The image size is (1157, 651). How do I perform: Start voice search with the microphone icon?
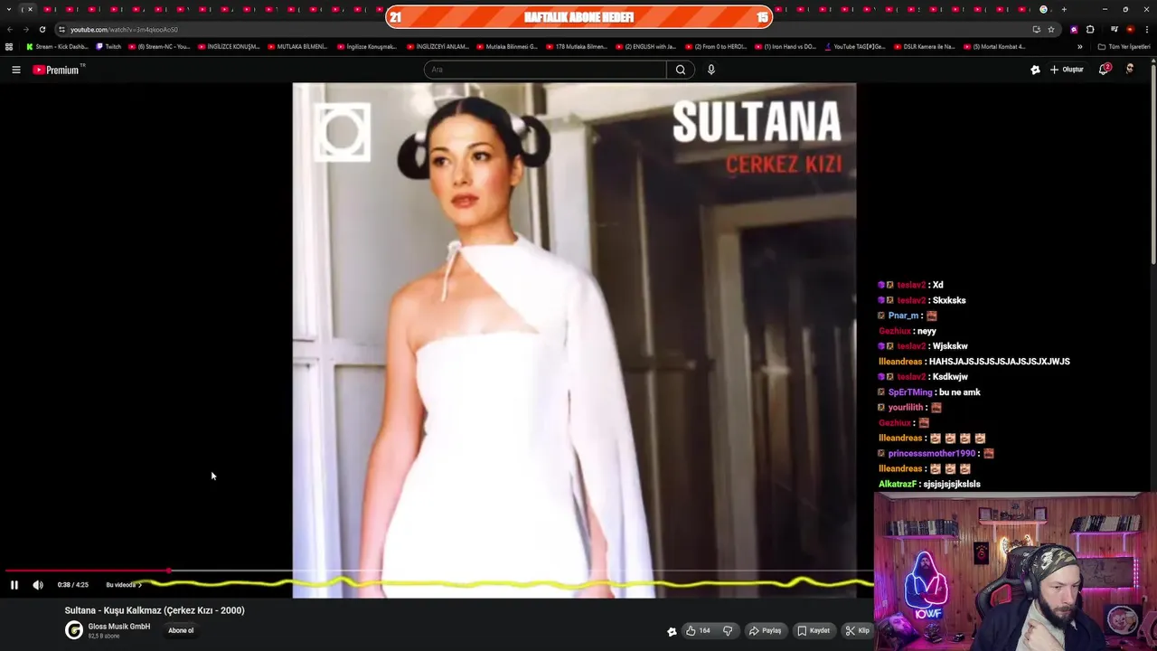[711, 70]
